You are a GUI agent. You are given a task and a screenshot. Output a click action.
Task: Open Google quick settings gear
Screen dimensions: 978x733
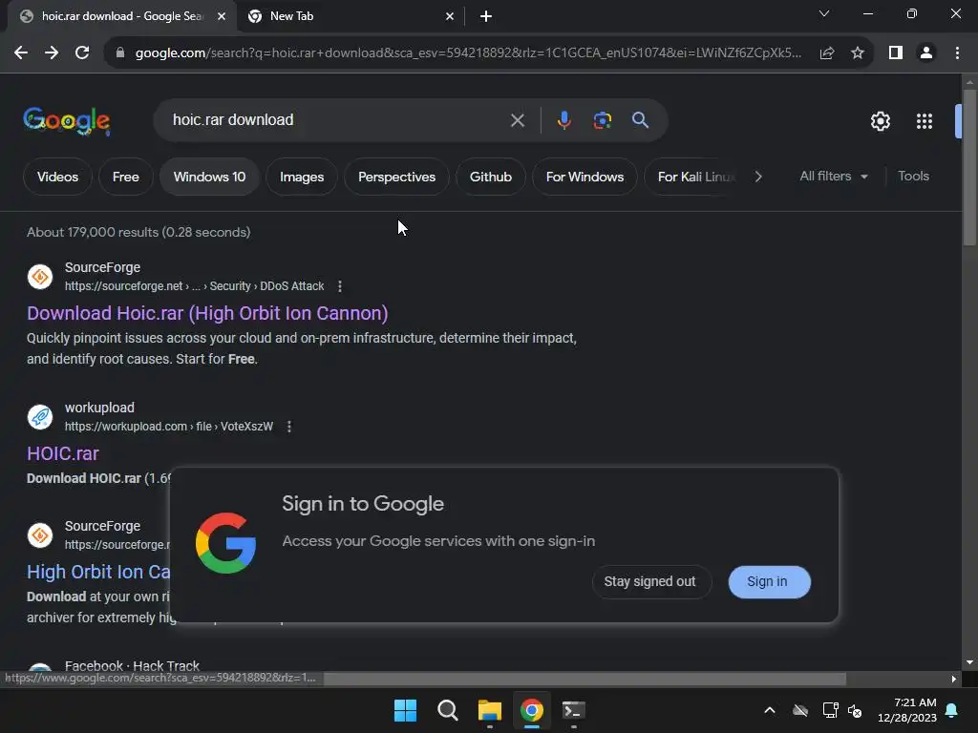(x=880, y=121)
